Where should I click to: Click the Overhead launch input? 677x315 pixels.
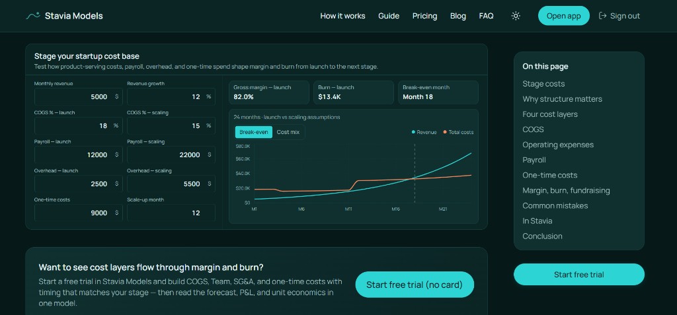(78, 184)
